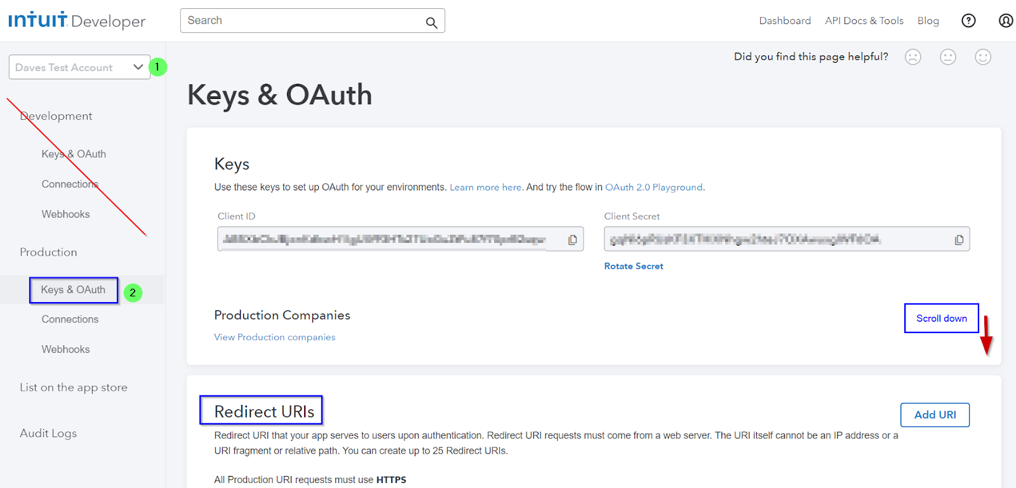Open Production Webhooks page

[x=65, y=350]
